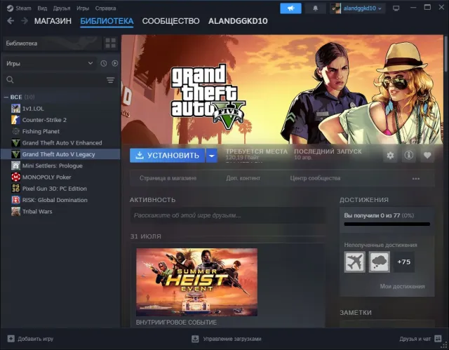The height and width of the screenshot is (350, 449).
Task: Go back with the left arrow
Action: click(x=11, y=21)
